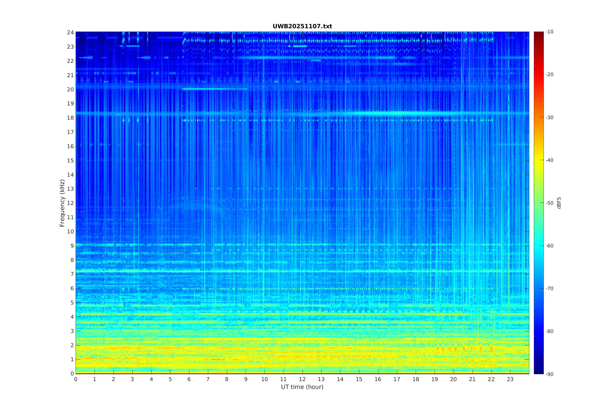Click the plot title UWB20251107.txt
This screenshot has width=611, height=420.
pos(302,26)
